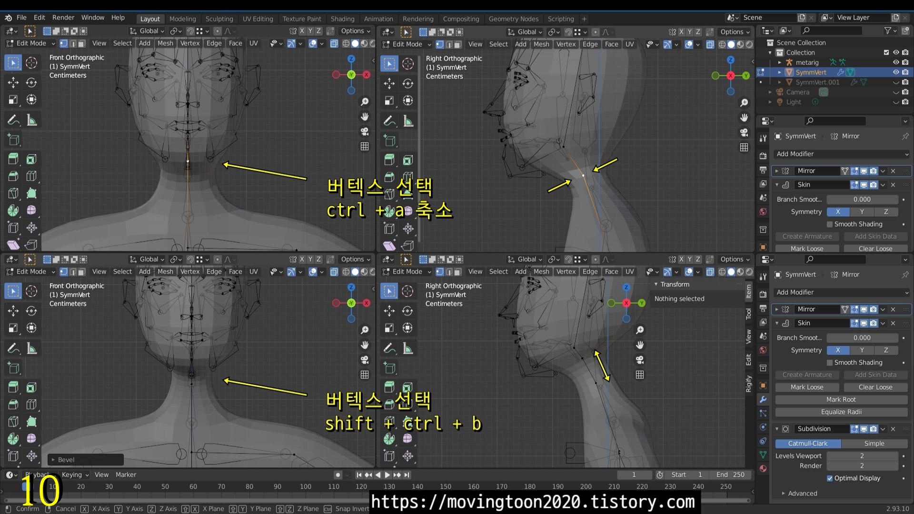The height and width of the screenshot is (514, 914).
Task: Hide SymmVert object in outliner viewport
Action: coord(896,72)
